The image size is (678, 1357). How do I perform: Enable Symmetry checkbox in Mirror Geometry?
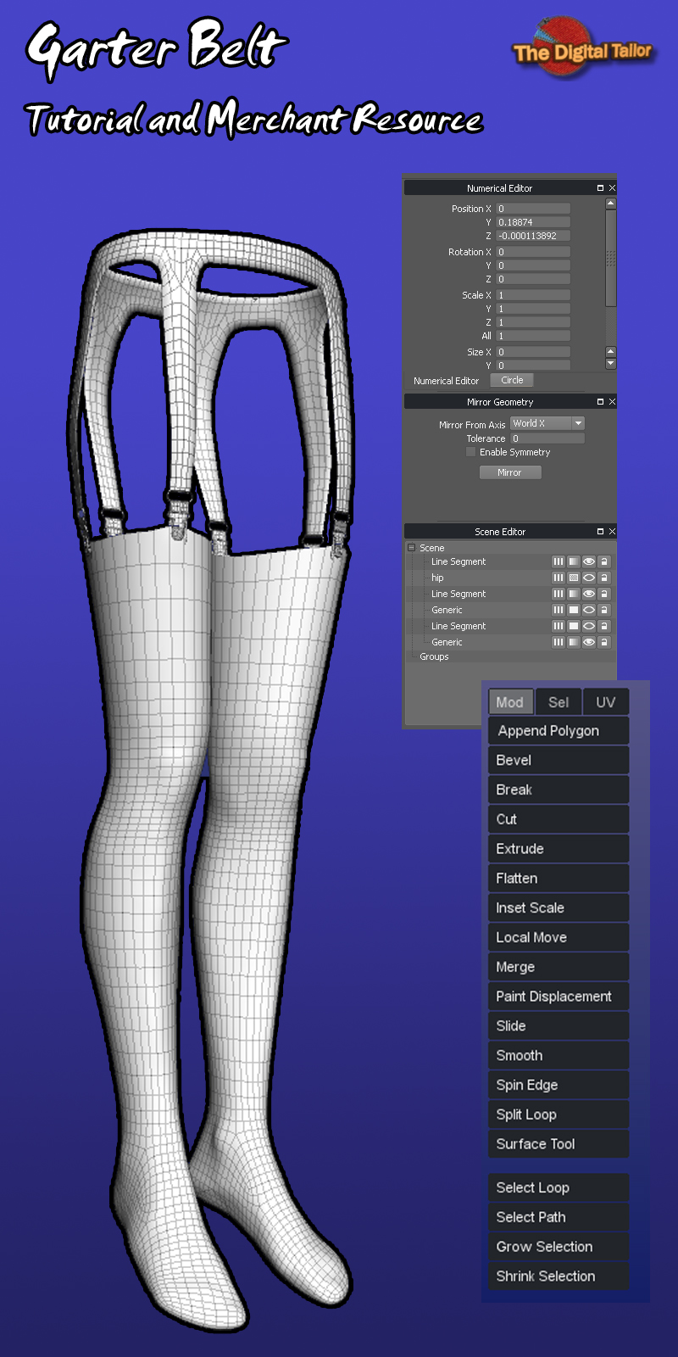point(471,452)
